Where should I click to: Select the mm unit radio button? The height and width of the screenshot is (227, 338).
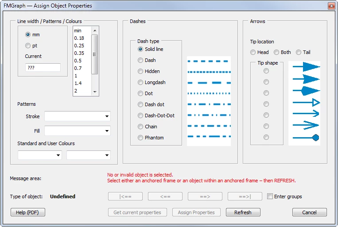tap(28, 35)
